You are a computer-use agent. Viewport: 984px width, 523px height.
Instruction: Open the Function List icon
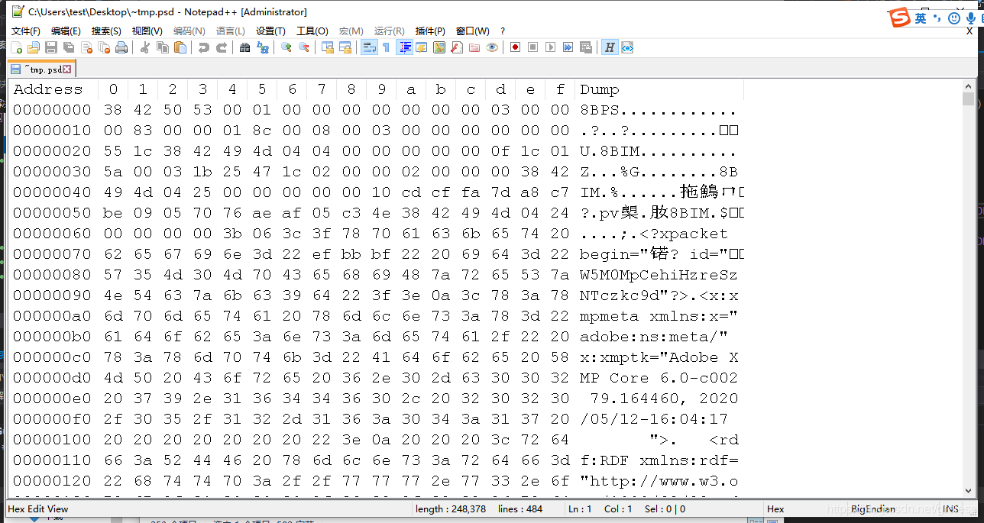click(x=457, y=47)
